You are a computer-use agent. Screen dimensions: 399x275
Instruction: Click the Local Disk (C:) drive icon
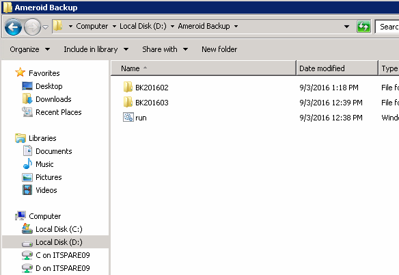point(27,228)
